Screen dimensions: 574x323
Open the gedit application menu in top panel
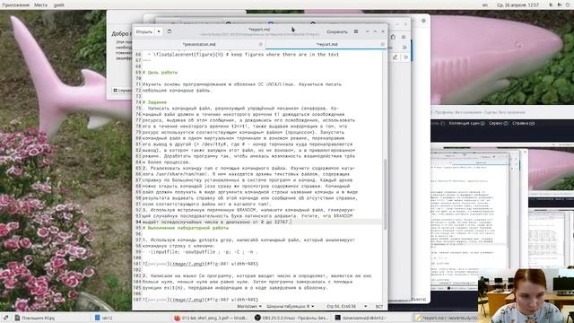pos(59,5)
